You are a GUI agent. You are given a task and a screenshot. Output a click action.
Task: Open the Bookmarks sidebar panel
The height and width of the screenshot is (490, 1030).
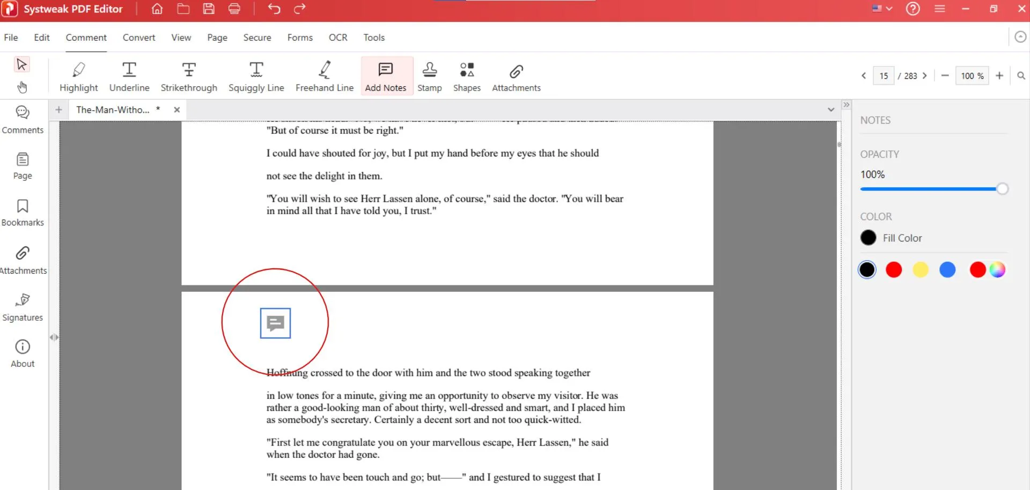coord(23,213)
